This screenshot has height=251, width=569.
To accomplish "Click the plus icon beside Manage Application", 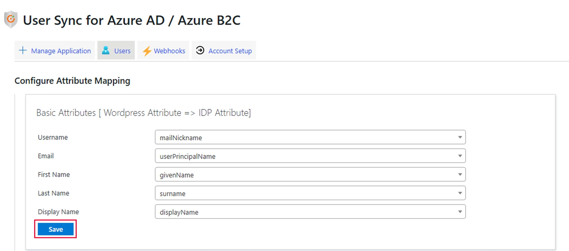I will click(x=23, y=50).
